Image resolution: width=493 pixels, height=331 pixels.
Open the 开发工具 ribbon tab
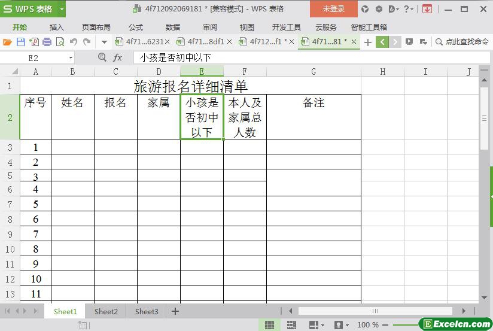click(x=287, y=28)
